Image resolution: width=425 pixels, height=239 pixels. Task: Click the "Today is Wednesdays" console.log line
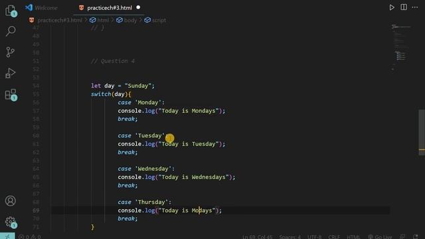coord(177,177)
